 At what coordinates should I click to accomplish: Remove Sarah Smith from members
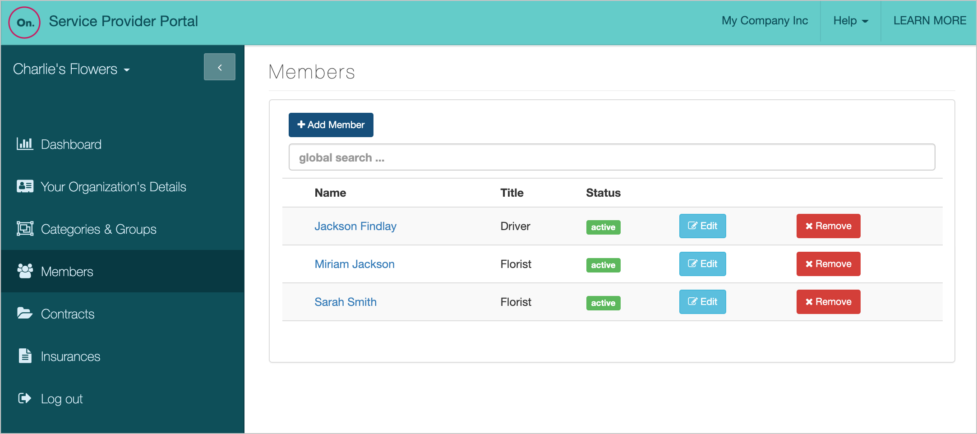click(x=828, y=302)
